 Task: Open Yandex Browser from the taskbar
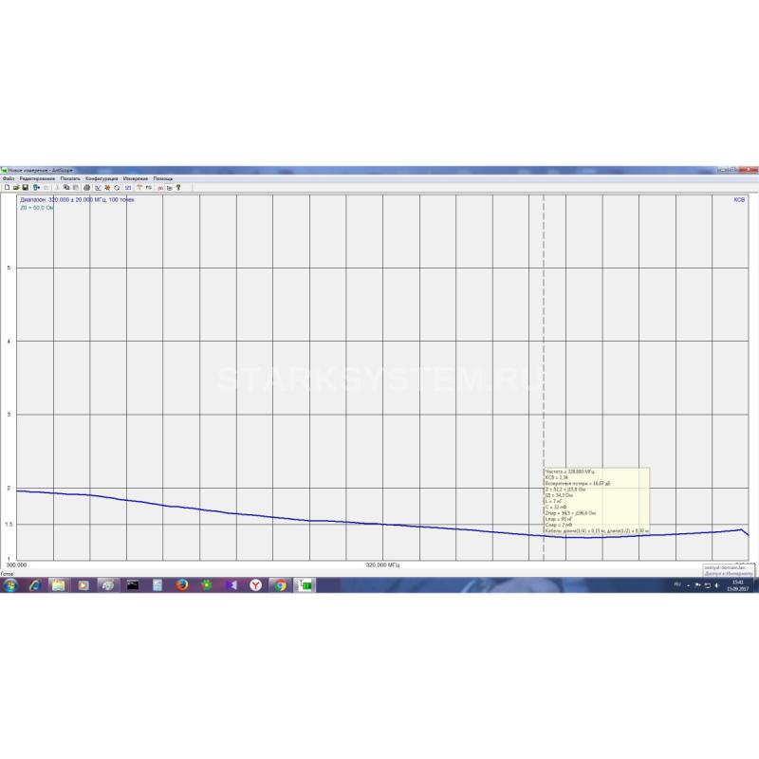pyautogui.click(x=255, y=585)
